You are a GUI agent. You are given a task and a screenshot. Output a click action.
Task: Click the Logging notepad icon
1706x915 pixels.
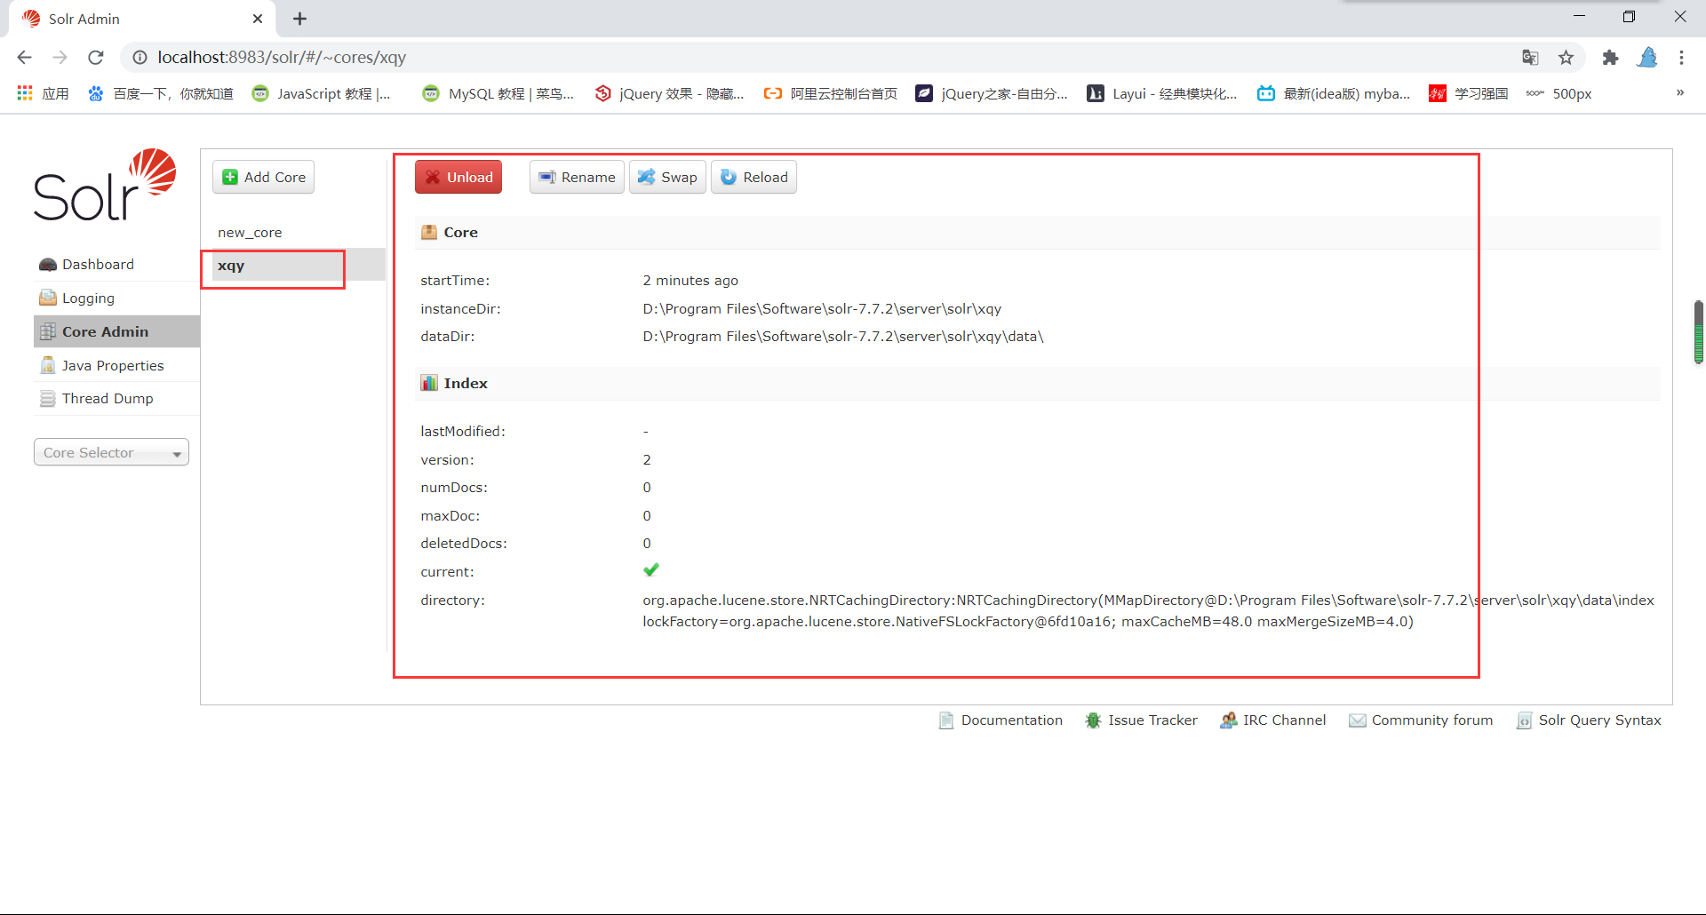point(48,298)
